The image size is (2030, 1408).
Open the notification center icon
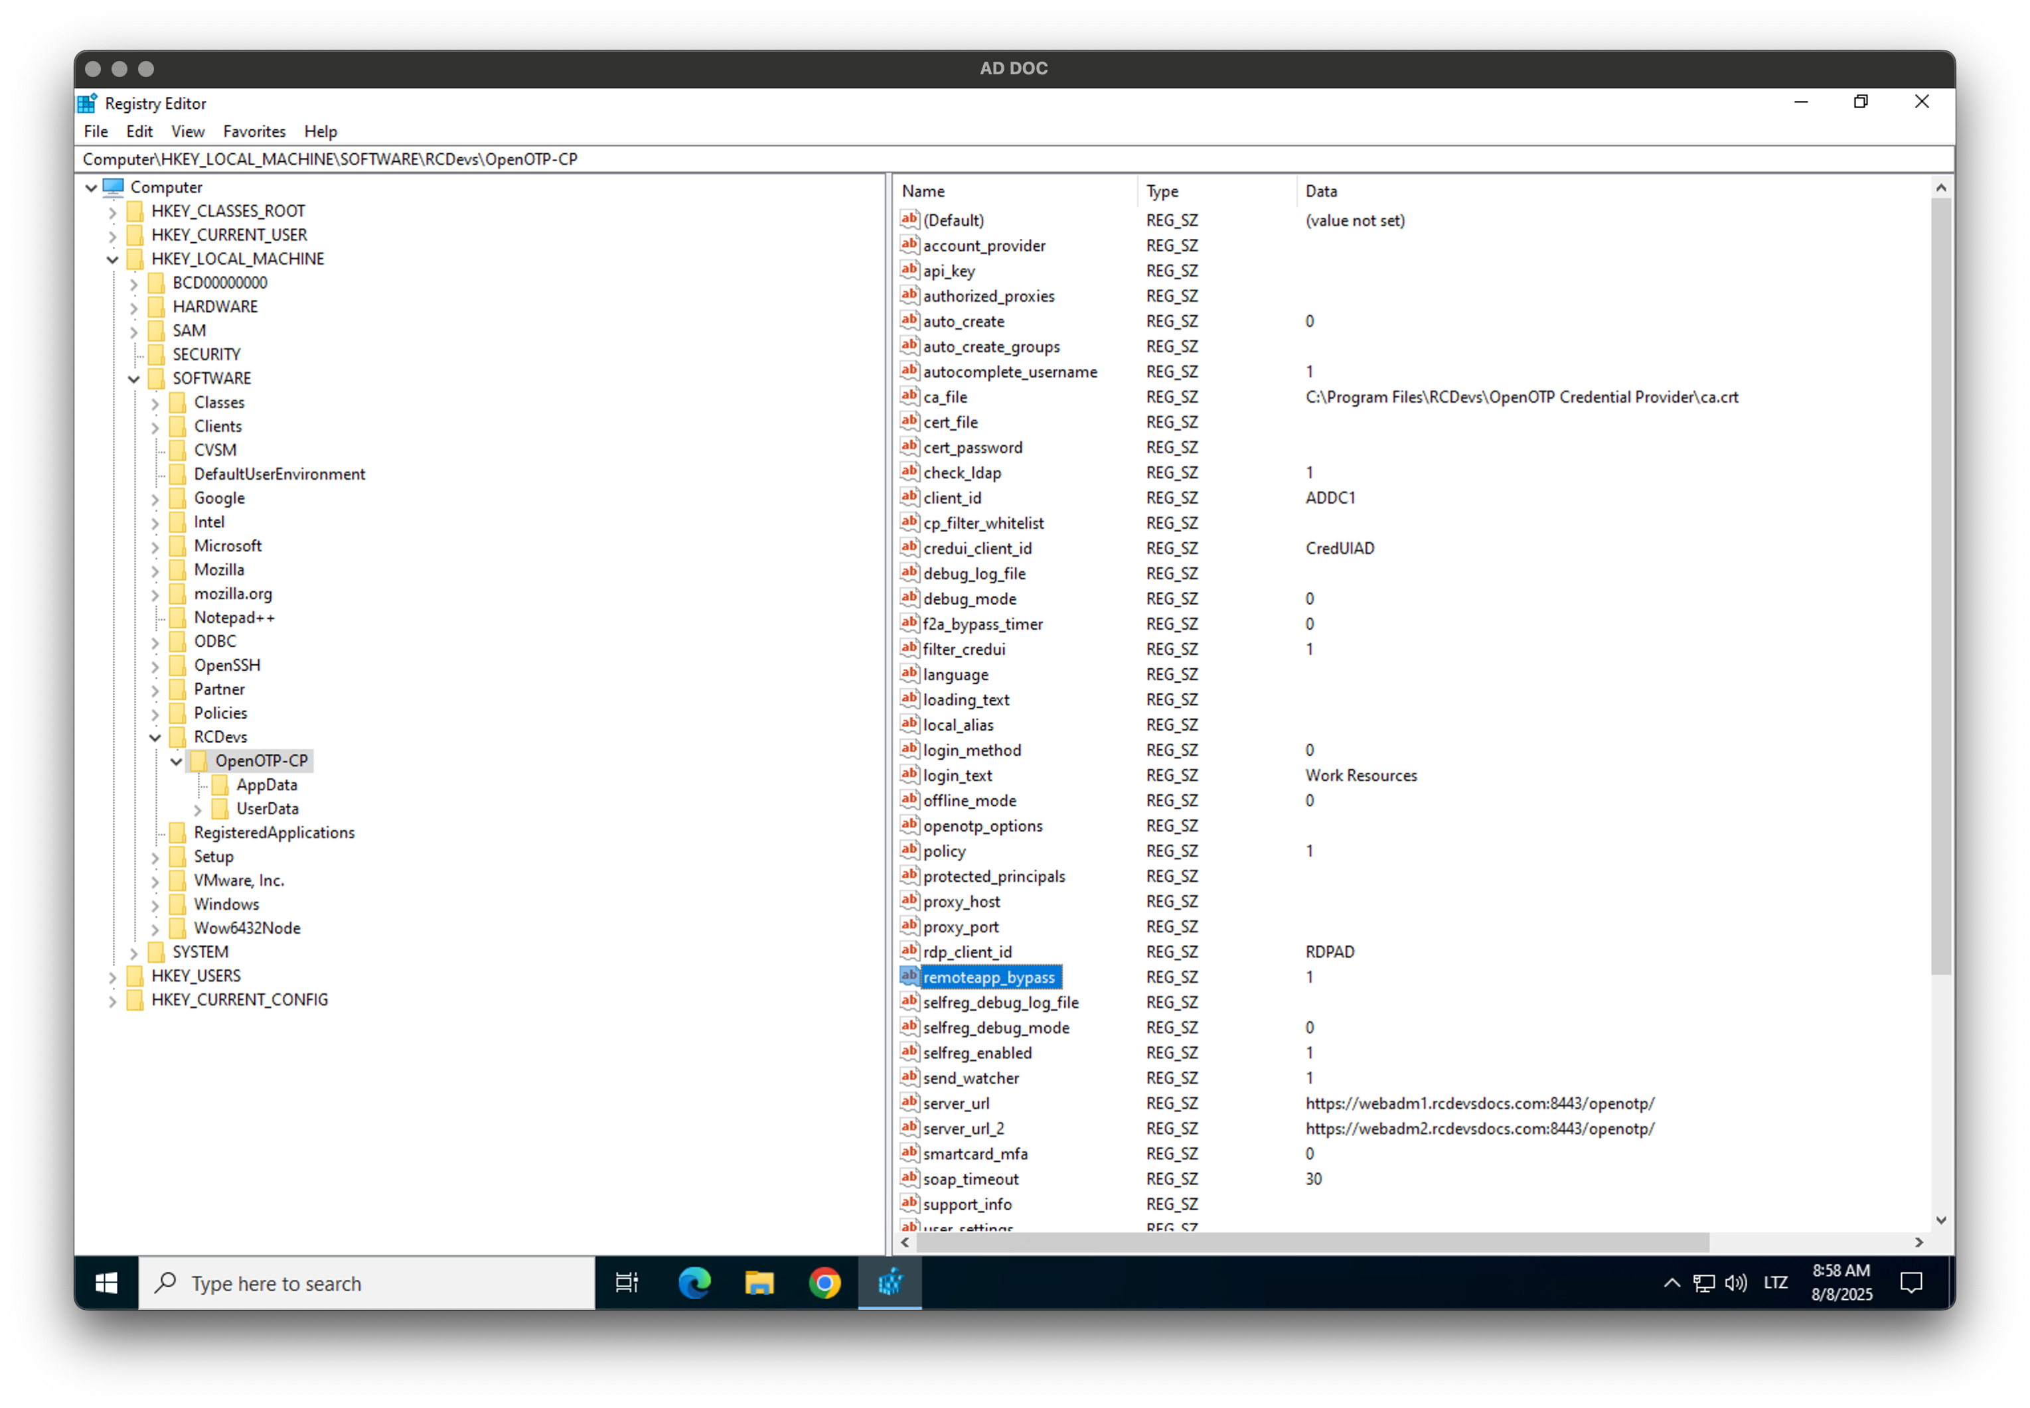pyautogui.click(x=1911, y=1283)
